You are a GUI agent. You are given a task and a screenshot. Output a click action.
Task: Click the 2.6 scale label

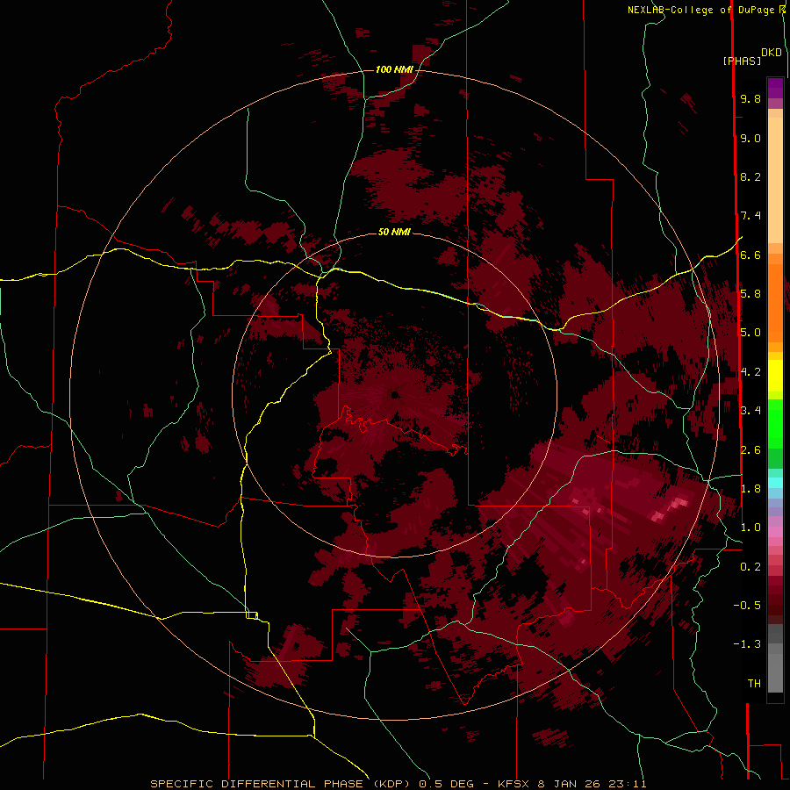(750, 450)
